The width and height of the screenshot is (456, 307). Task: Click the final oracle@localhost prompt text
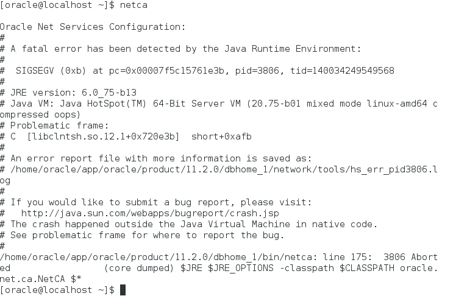coord(57,290)
